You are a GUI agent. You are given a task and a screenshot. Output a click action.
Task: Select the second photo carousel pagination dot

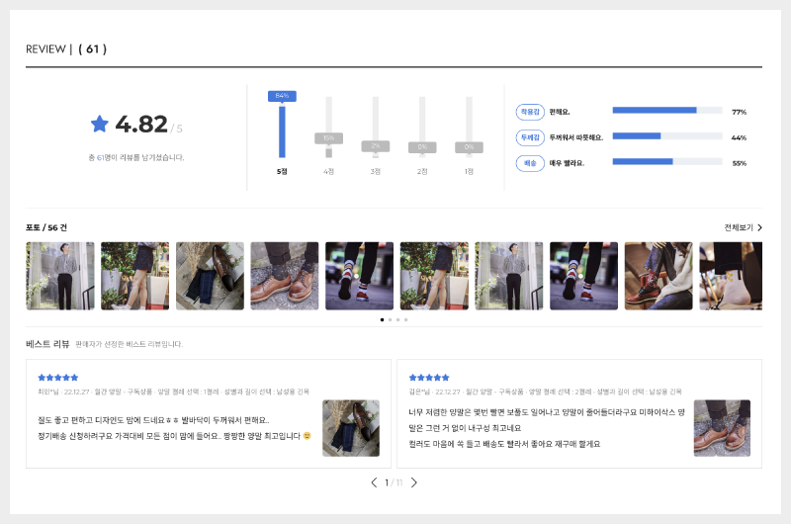point(390,319)
